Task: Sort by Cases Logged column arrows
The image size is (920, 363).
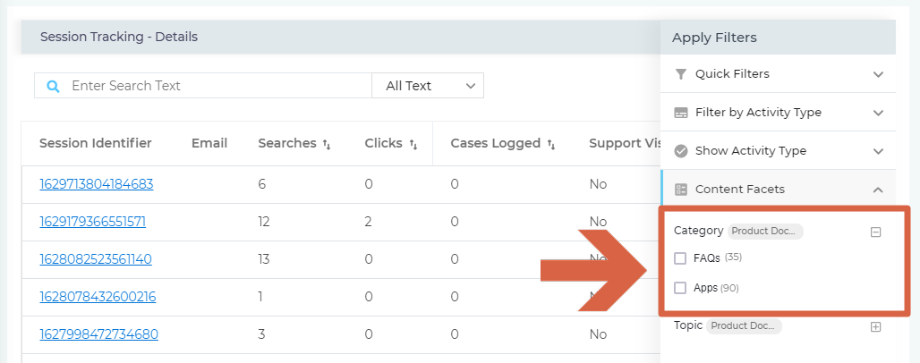Action: pyautogui.click(x=551, y=144)
